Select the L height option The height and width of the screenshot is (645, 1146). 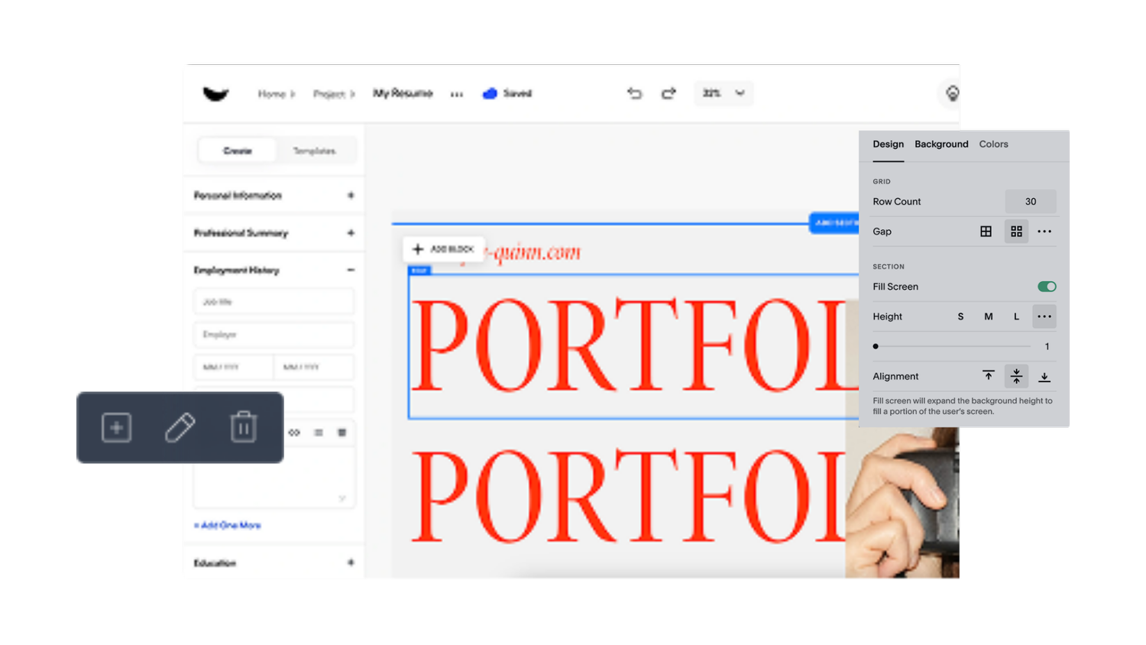pyautogui.click(x=1016, y=316)
